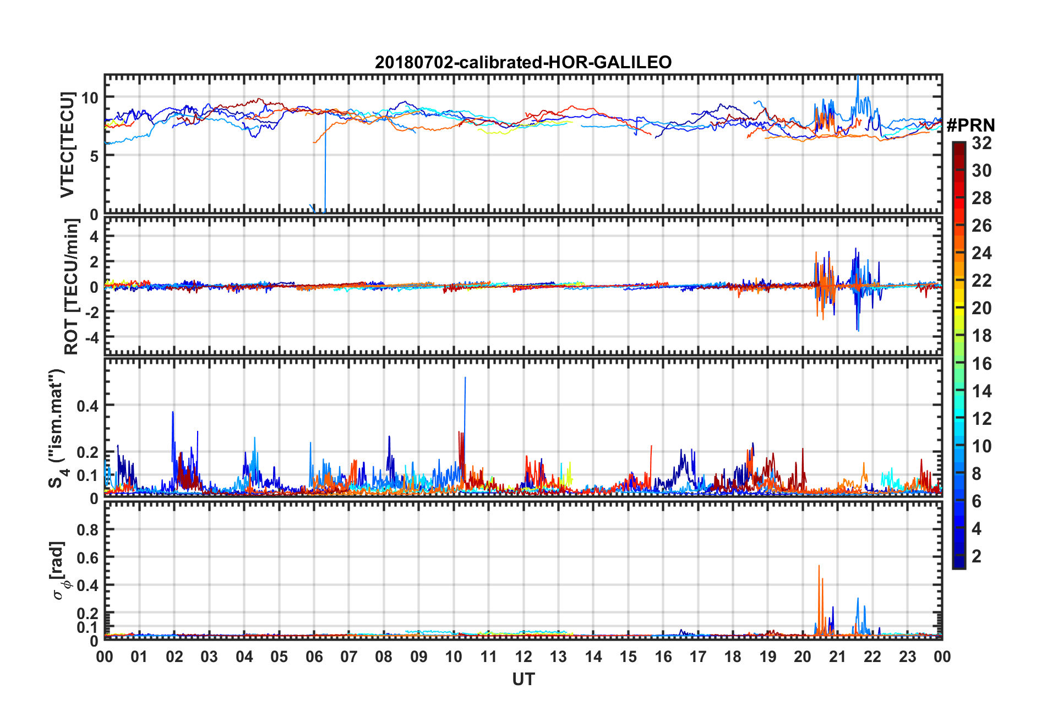This screenshot has height=711, width=1047.
Task: Click the vertical blue VTEC dropout line after 06 UT
Action: tap(325, 162)
